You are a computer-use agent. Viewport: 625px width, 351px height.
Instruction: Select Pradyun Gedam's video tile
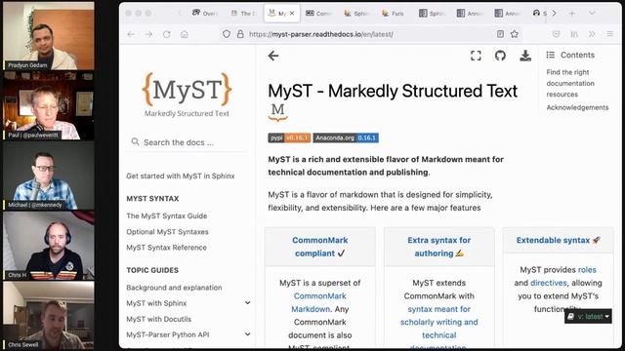click(x=49, y=36)
